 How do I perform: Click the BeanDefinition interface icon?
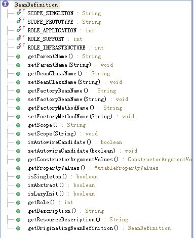pyautogui.click(x=5, y=4)
